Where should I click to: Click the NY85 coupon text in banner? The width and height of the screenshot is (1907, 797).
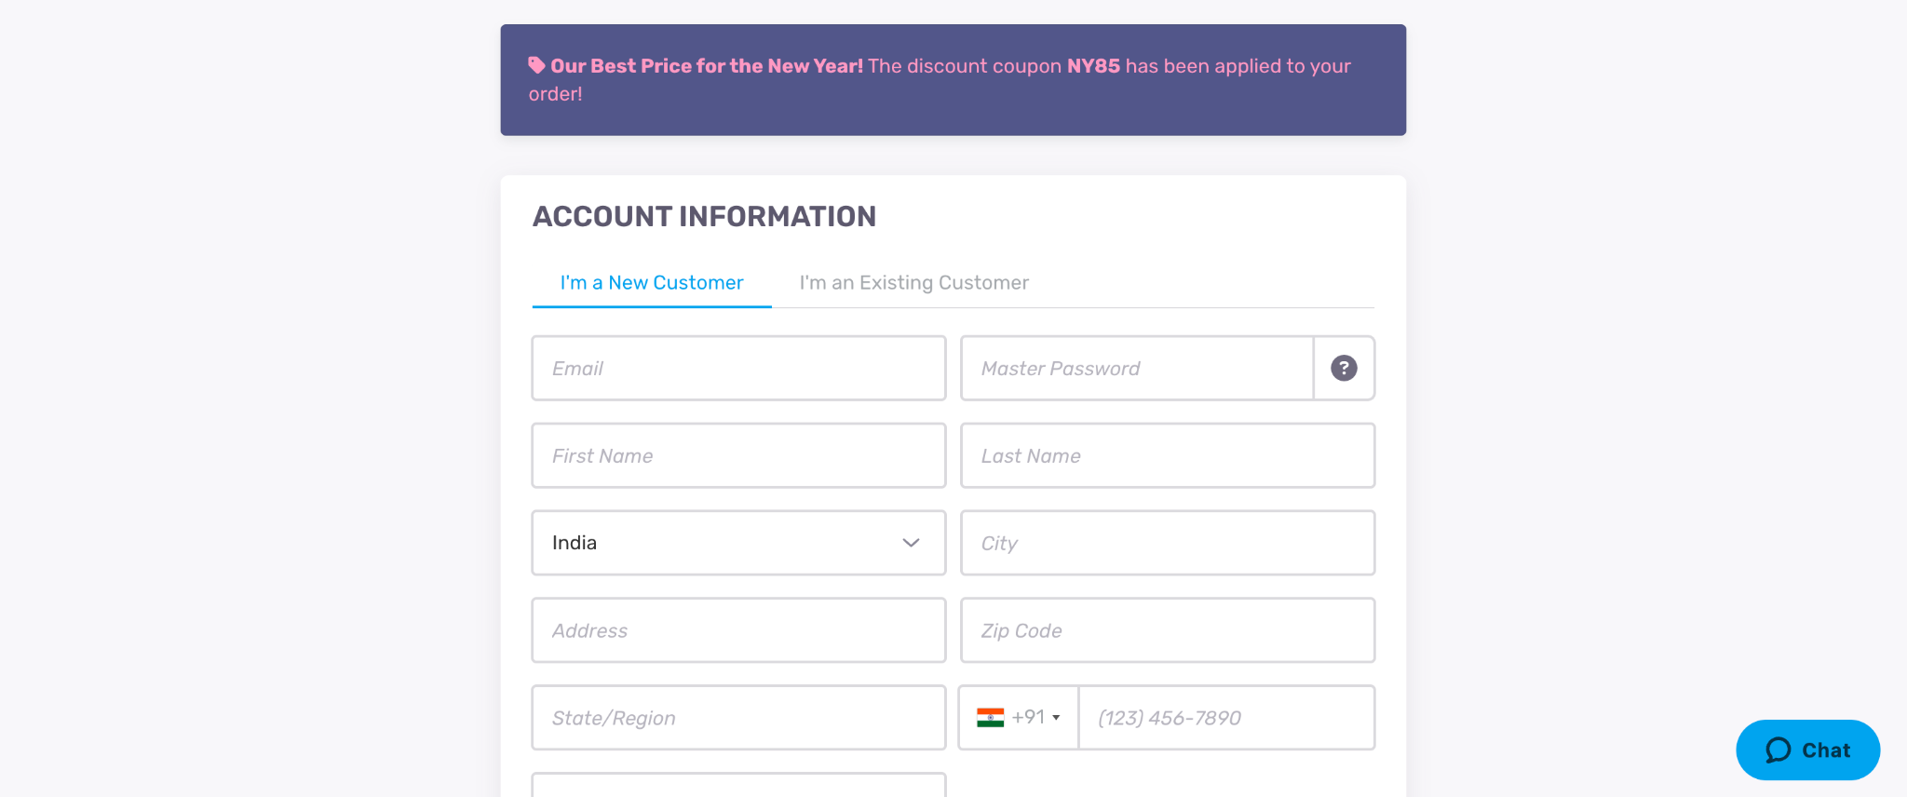(1093, 66)
